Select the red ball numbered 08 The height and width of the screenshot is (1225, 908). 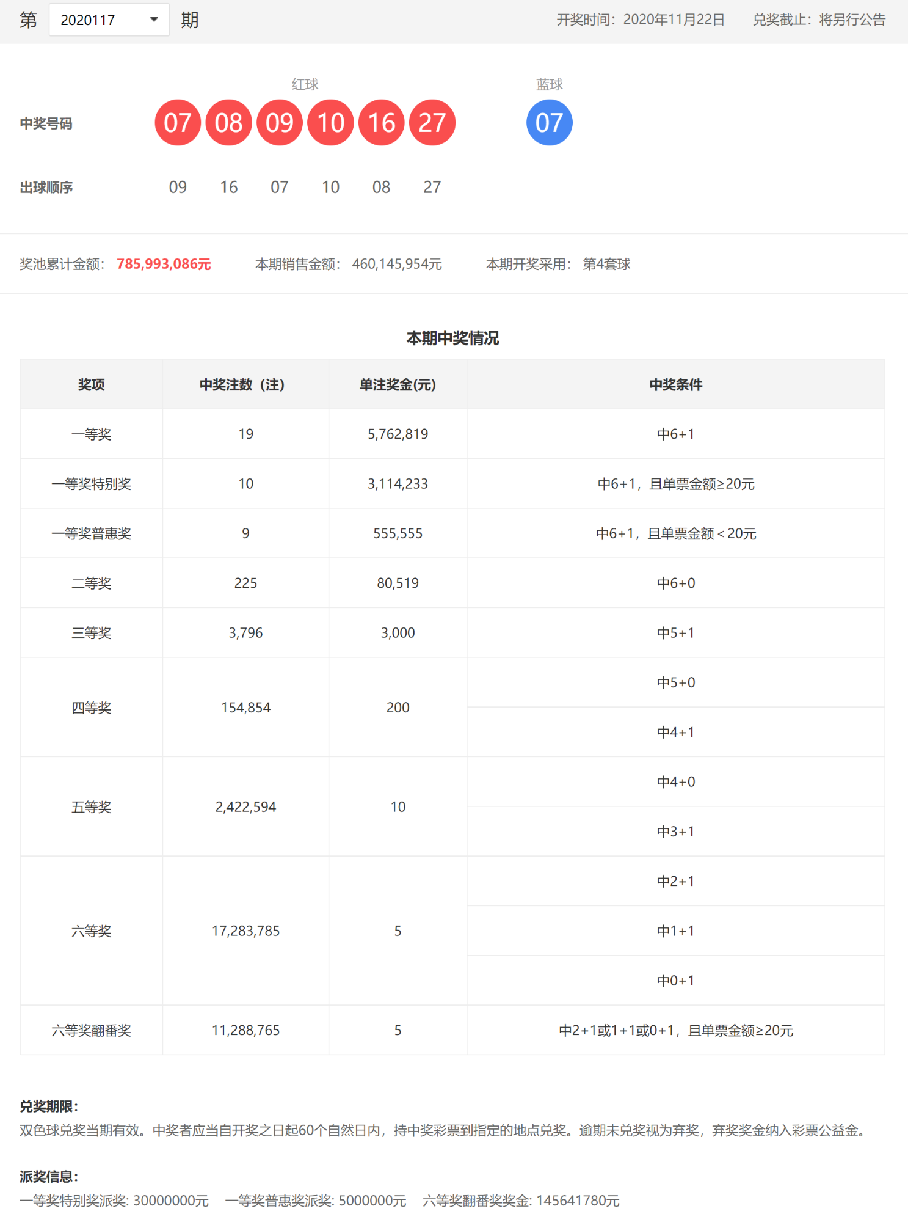pyautogui.click(x=228, y=123)
